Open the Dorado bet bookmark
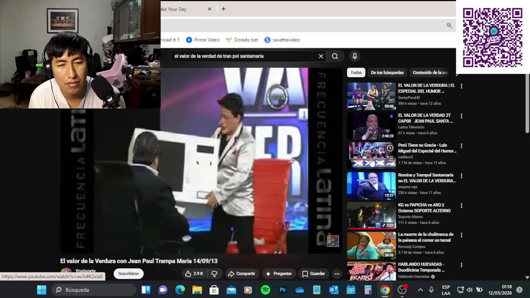 (242, 40)
